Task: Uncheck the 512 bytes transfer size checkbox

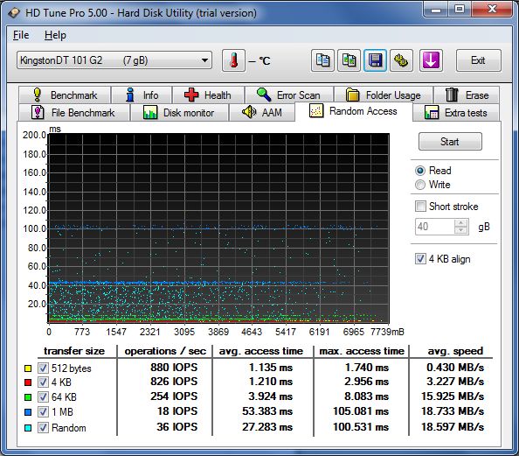Action: (43, 368)
